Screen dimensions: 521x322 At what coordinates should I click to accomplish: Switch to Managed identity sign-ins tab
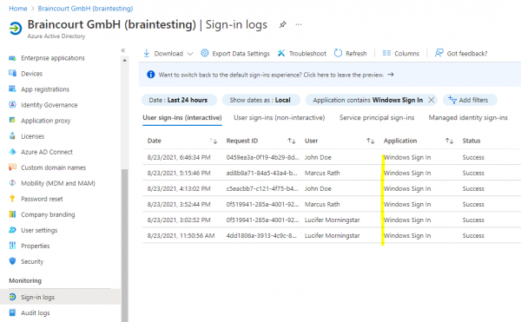click(468, 117)
